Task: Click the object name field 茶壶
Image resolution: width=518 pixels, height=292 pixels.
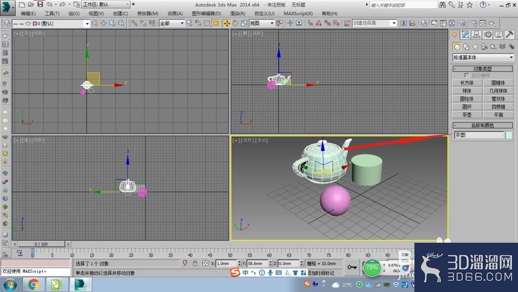Action: (479, 135)
